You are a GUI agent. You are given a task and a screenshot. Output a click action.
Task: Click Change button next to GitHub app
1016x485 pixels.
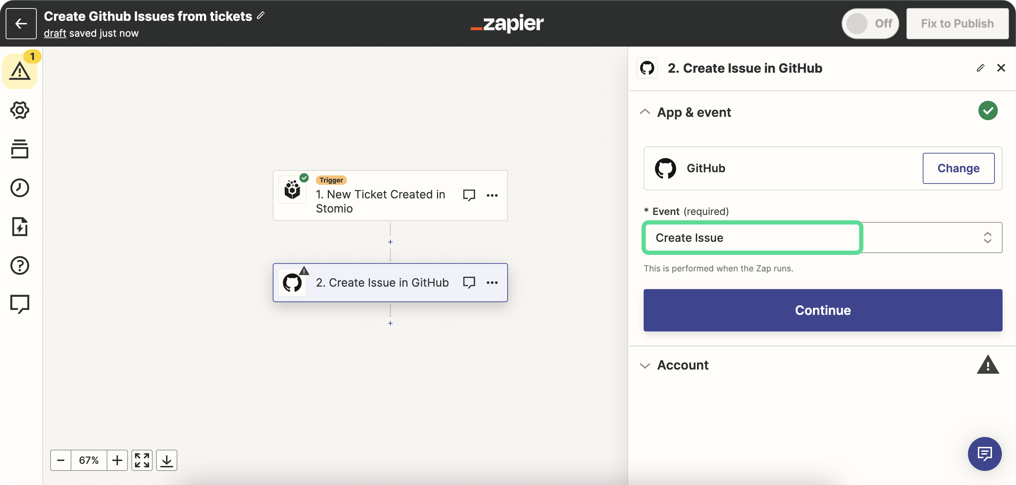(958, 168)
